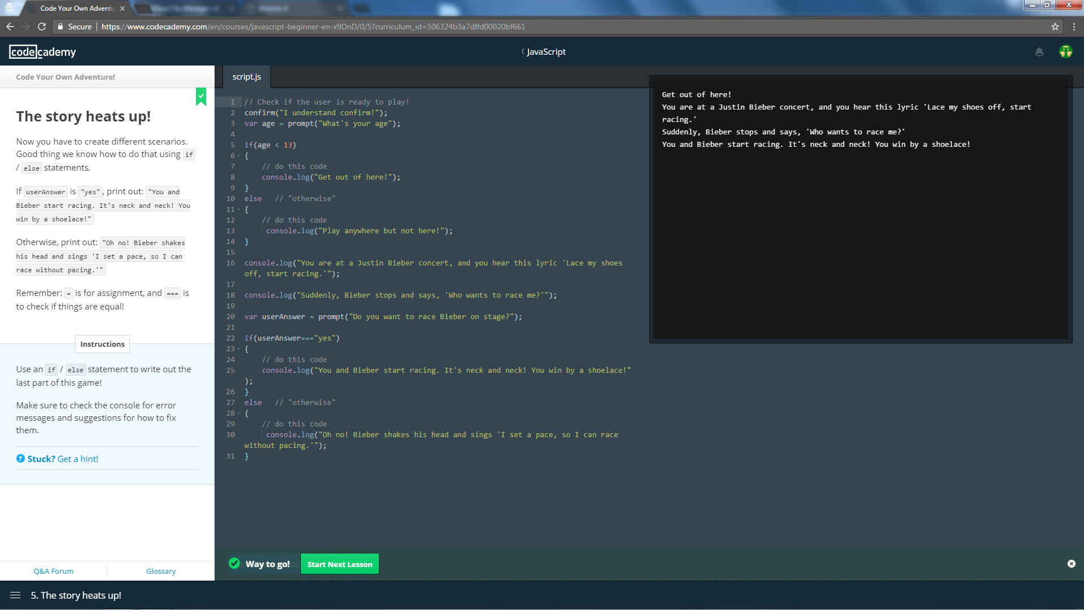1084x610 pixels.
Task: Click line number 16 in the gutter
Action: click(x=230, y=263)
